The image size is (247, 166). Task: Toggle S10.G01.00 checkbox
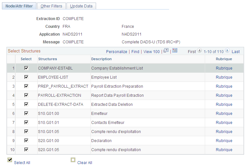coord(26,113)
